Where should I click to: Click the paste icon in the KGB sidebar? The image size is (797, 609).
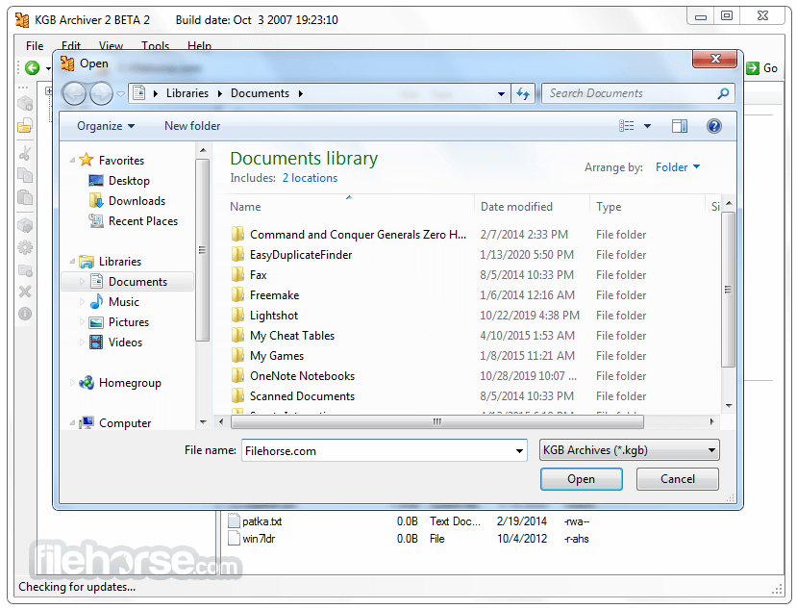(25, 197)
